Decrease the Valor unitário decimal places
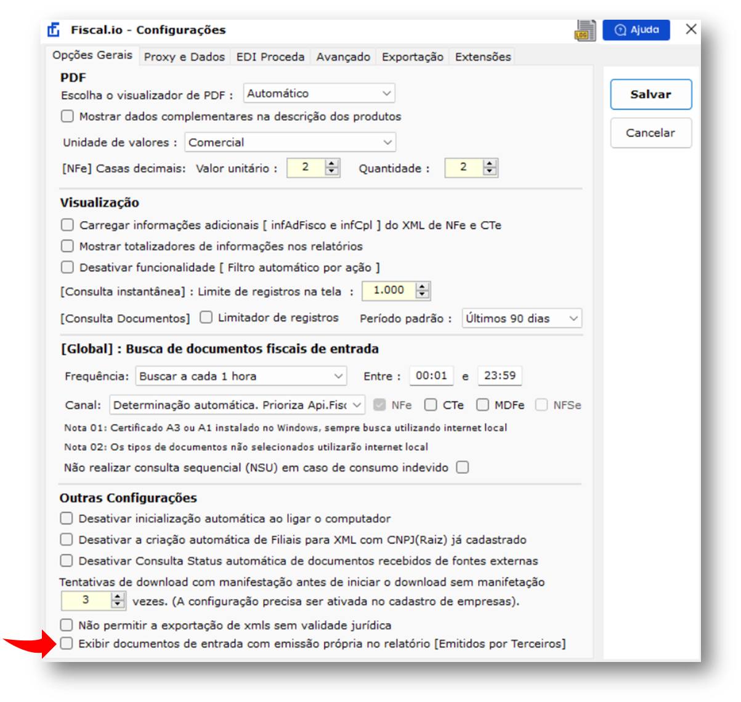741x702 pixels. tap(332, 172)
